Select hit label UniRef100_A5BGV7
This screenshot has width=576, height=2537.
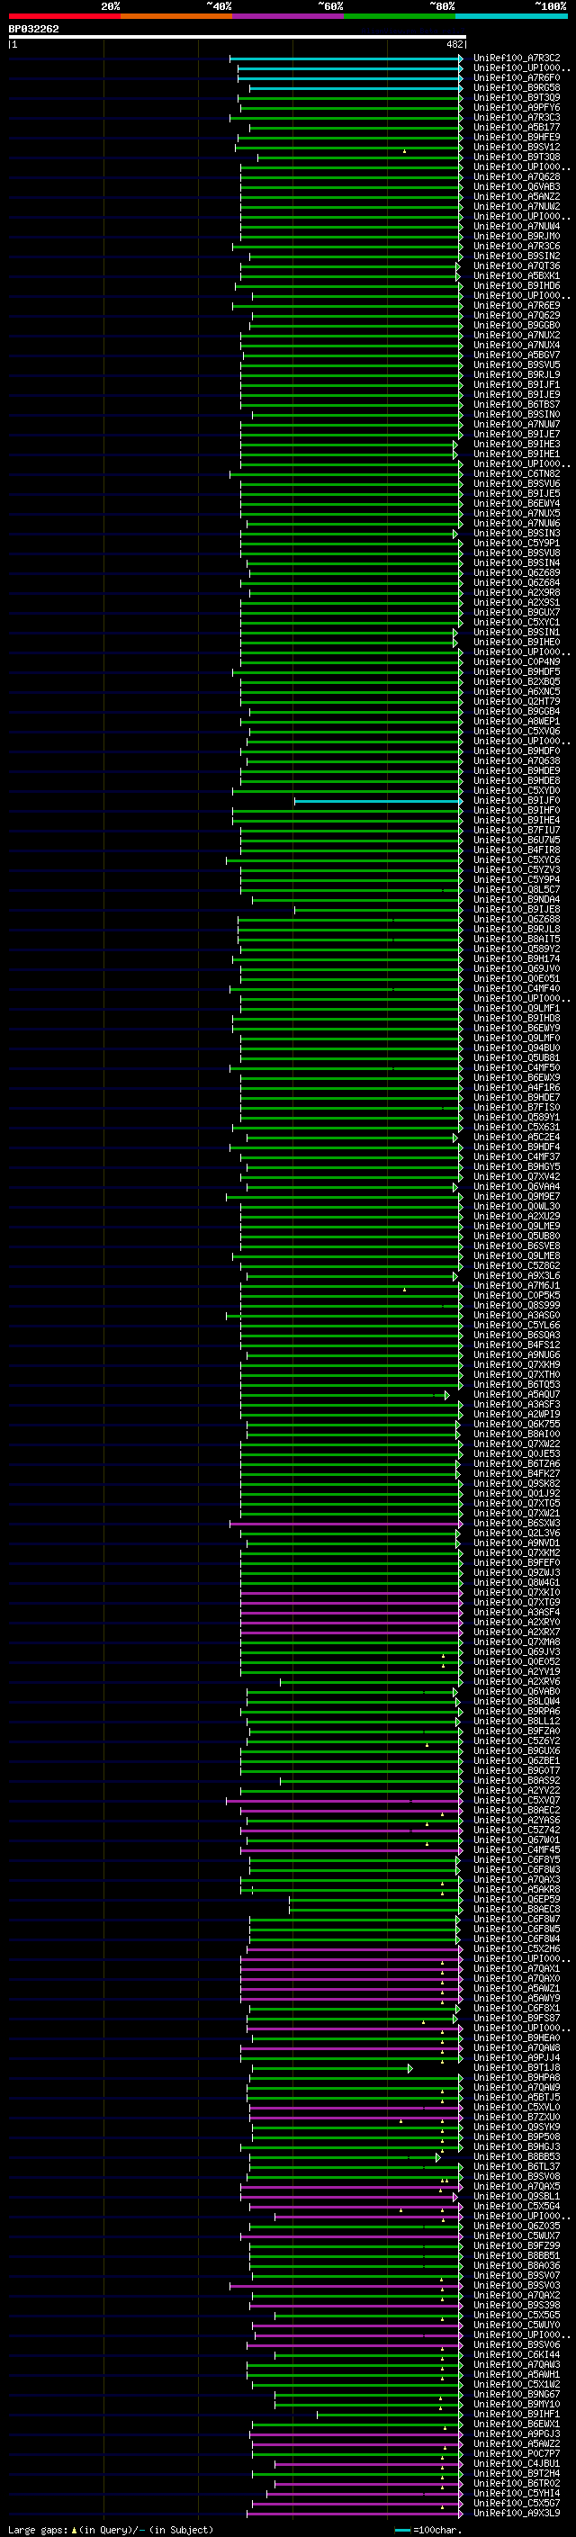click(517, 355)
